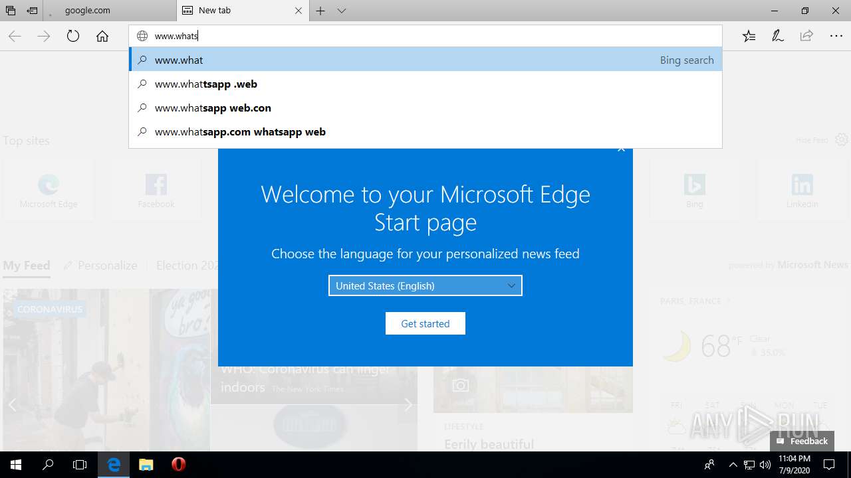The width and height of the screenshot is (851, 478).
Task: Open the Add notes pen icon
Action: coord(777,37)
